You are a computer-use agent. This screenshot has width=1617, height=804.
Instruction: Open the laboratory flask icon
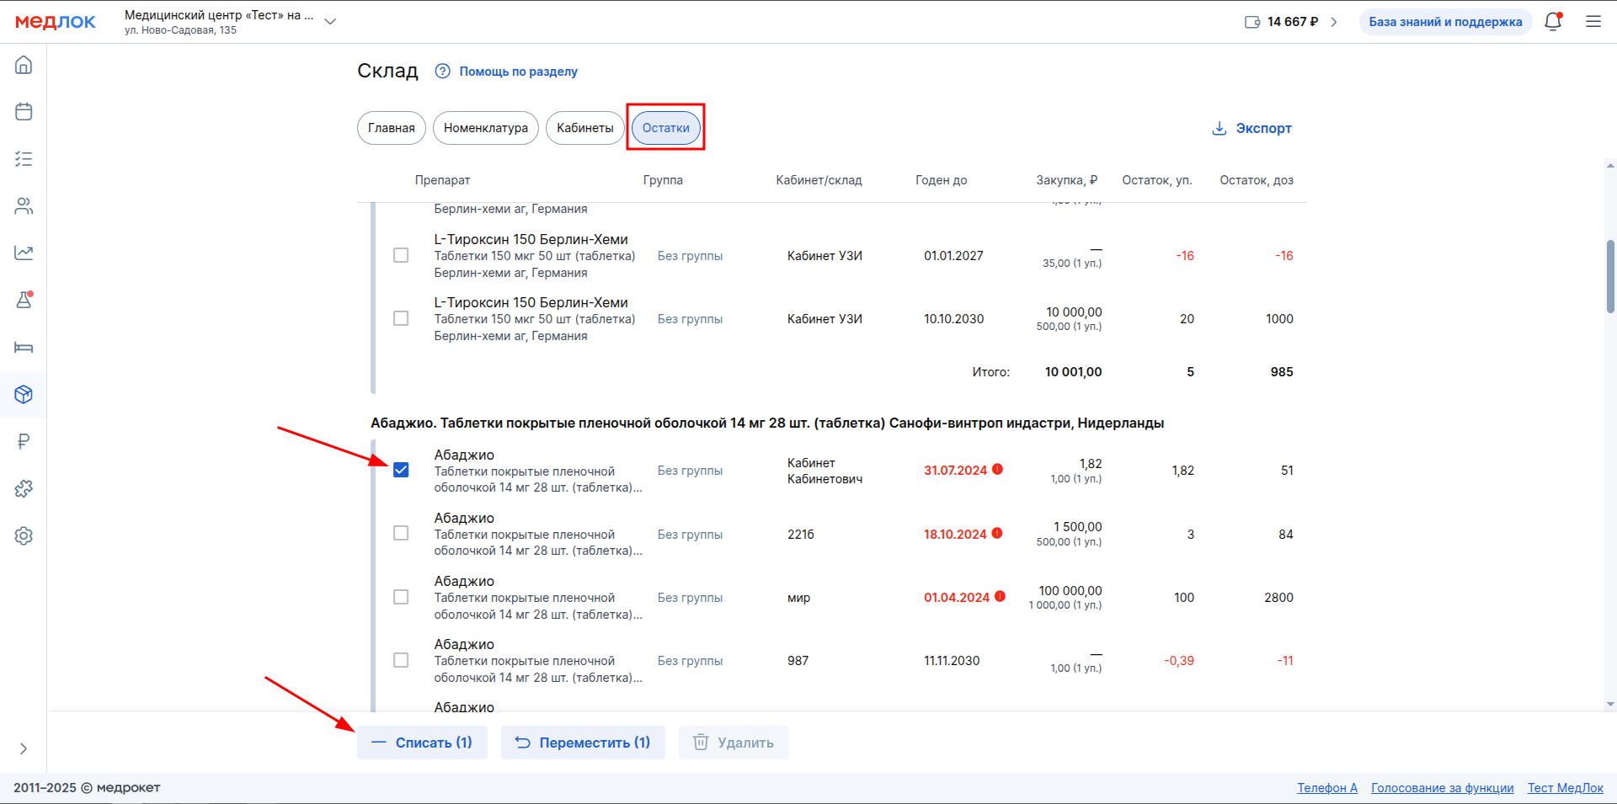[24, 300]
